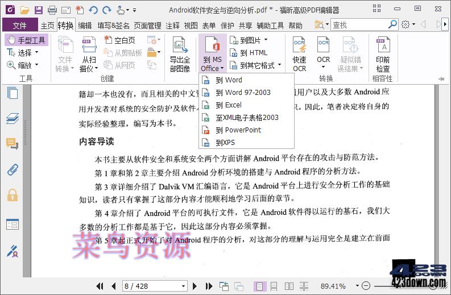Enable continuous facing view mode
The width and height of the screenshot is (451, 295).
(x=304, y=286)
